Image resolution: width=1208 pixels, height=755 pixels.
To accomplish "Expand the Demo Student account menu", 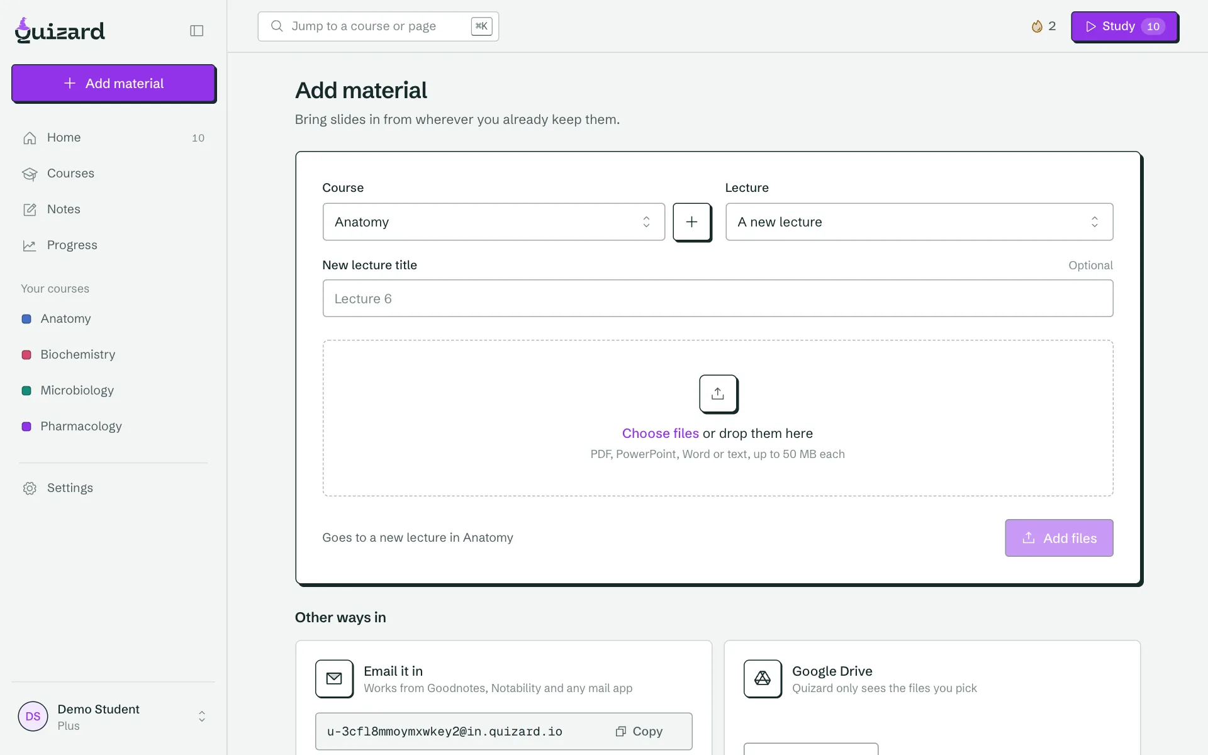I will [113, 717].
